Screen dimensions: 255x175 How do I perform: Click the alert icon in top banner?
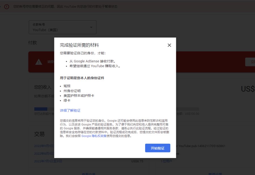point(7,7)
